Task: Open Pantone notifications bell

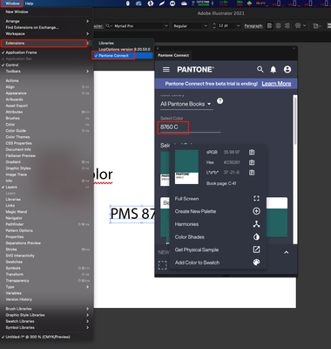Action: point(274,70)
